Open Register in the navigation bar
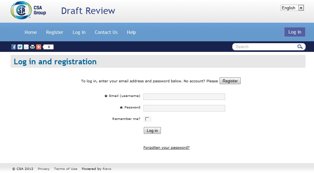The image size is (314, 173). pyautogui.click(x=55, y=32)
